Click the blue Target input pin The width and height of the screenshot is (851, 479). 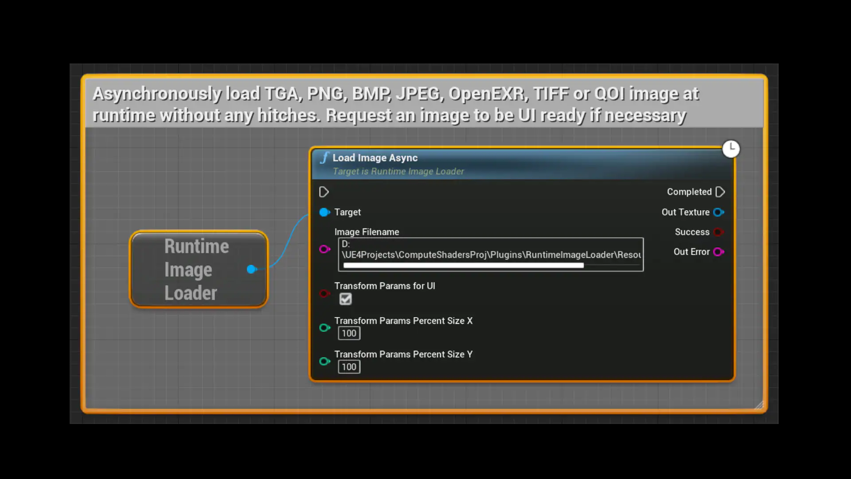[324, 212]
